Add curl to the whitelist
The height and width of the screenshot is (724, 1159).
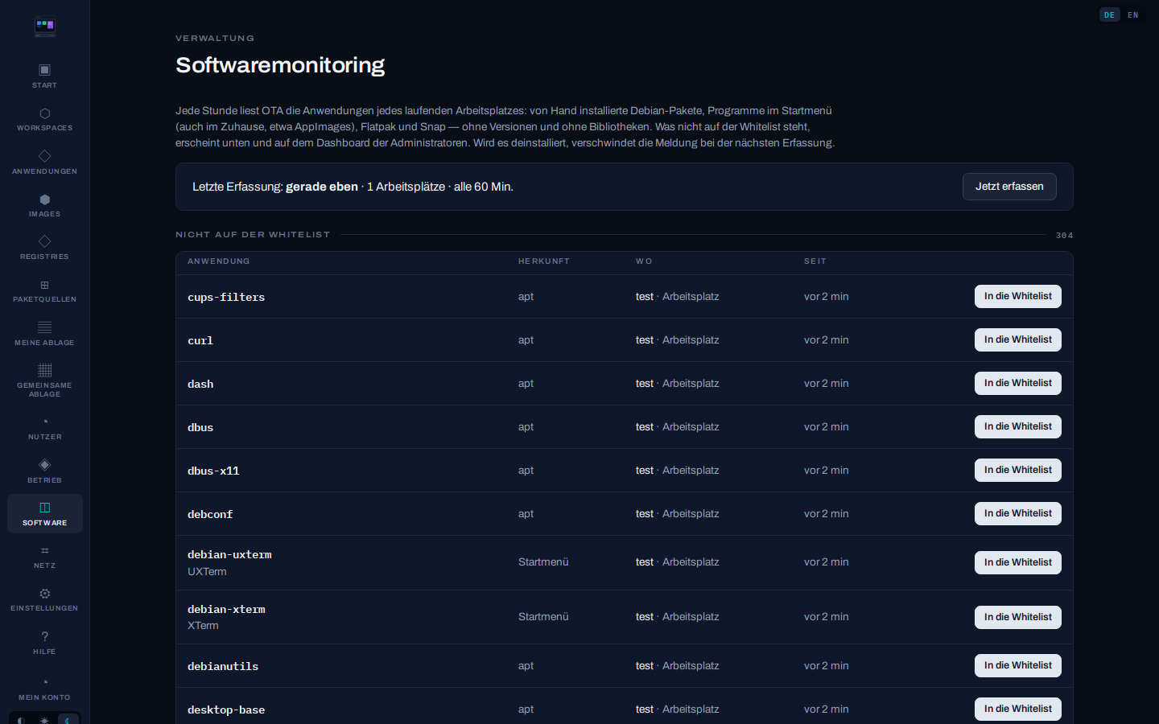tap(1018, 339)
